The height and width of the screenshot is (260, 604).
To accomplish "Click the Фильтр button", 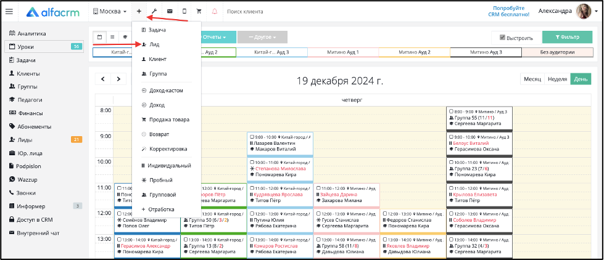I will coord(567,38).
